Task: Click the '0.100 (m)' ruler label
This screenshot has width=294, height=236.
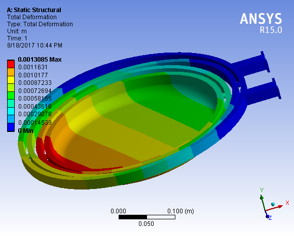Action: click(x=180, y=211)
